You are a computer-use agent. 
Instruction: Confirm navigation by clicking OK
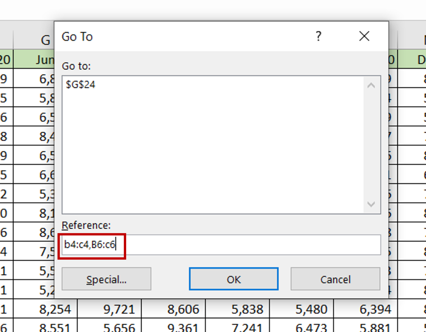(233, 279)
